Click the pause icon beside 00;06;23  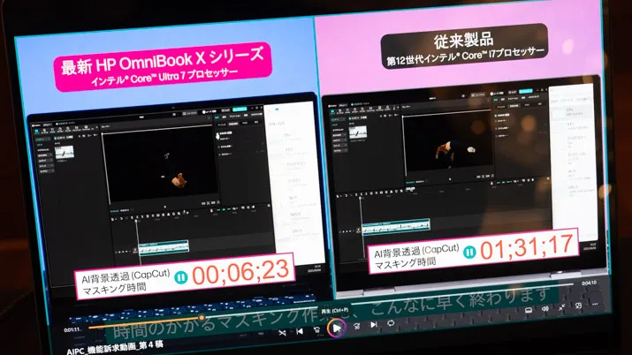pos(181,277)
